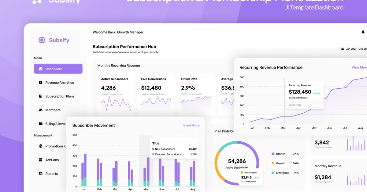Open notifications via the bell icon
The height and width of the screenshot is (192, 367).
point(363,32)
